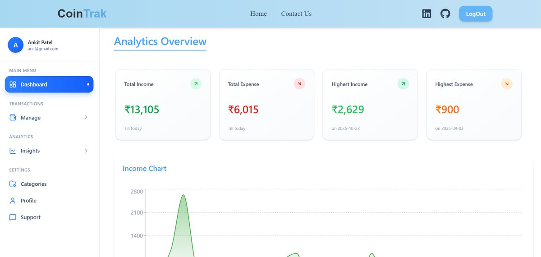Click the ₹13,105 total income value
541x257 pixels.
[x=142, y=110]
